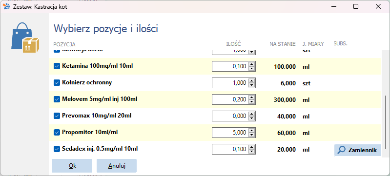Click the 'ml' unit in Ketamina row

[306, 67]
